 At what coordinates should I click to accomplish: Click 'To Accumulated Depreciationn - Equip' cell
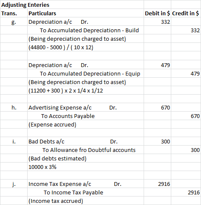[x=85, y=73]
